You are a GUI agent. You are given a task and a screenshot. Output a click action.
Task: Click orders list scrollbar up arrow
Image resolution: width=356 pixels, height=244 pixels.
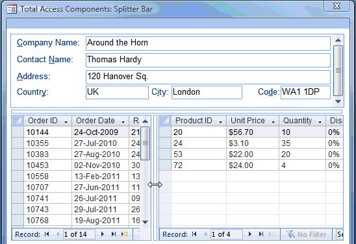click(145, 121)
